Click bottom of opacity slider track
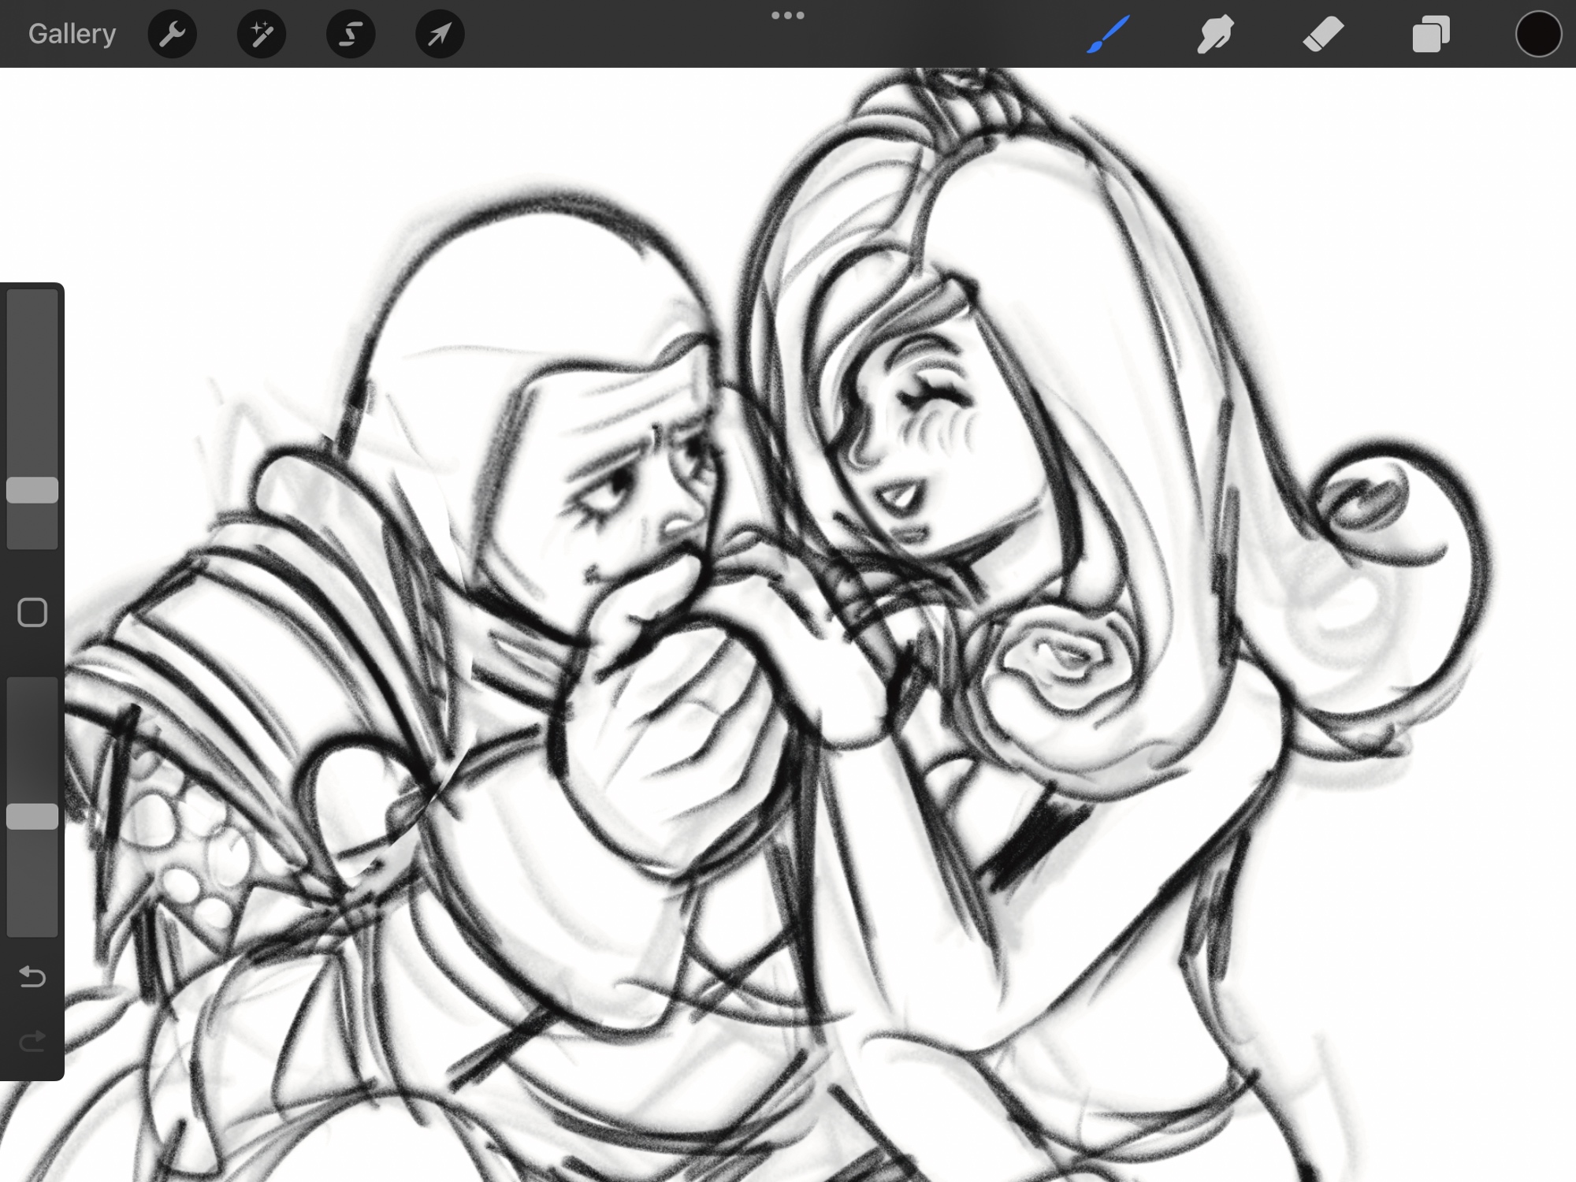The width and height of the screenshot is (1576, 1182). (x=32, y=922)
